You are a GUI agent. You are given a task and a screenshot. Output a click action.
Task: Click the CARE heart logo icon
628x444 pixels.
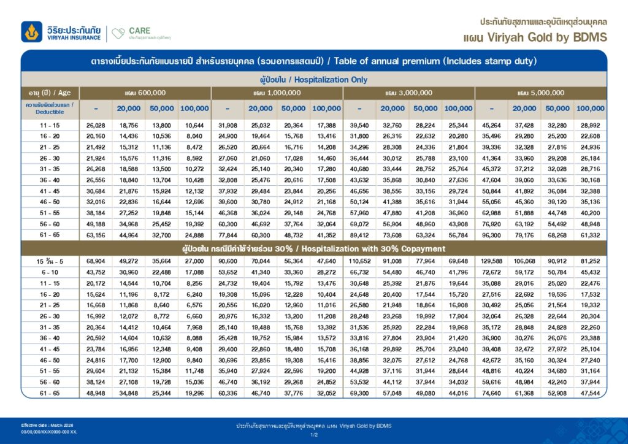click(x=118, y=33)
